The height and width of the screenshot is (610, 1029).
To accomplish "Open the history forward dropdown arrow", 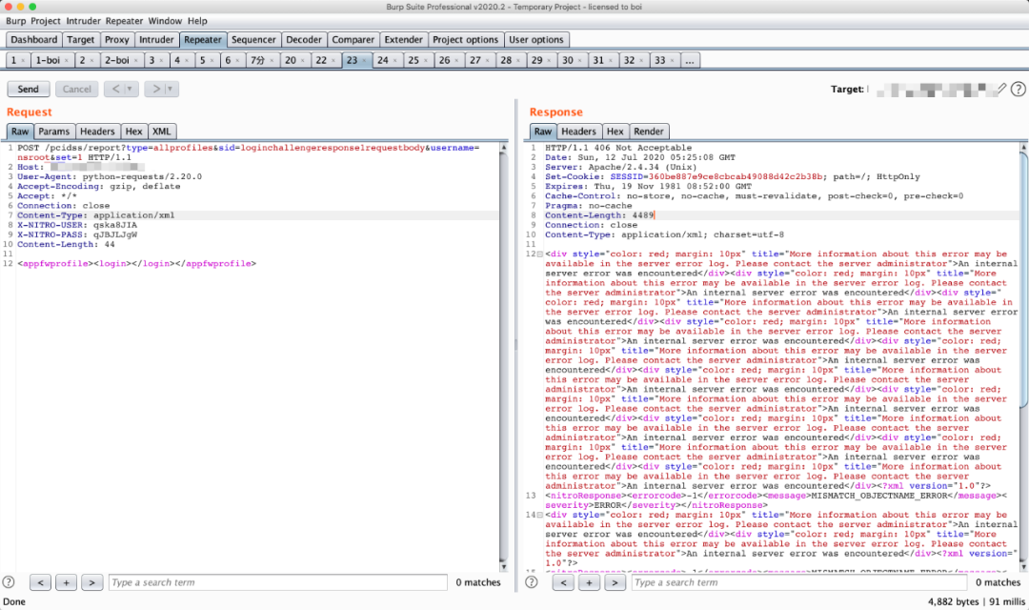I will 170,89.
